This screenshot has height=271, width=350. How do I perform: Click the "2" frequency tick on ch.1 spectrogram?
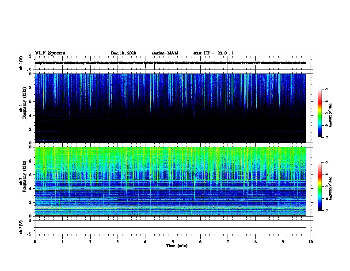pos(30,129)
